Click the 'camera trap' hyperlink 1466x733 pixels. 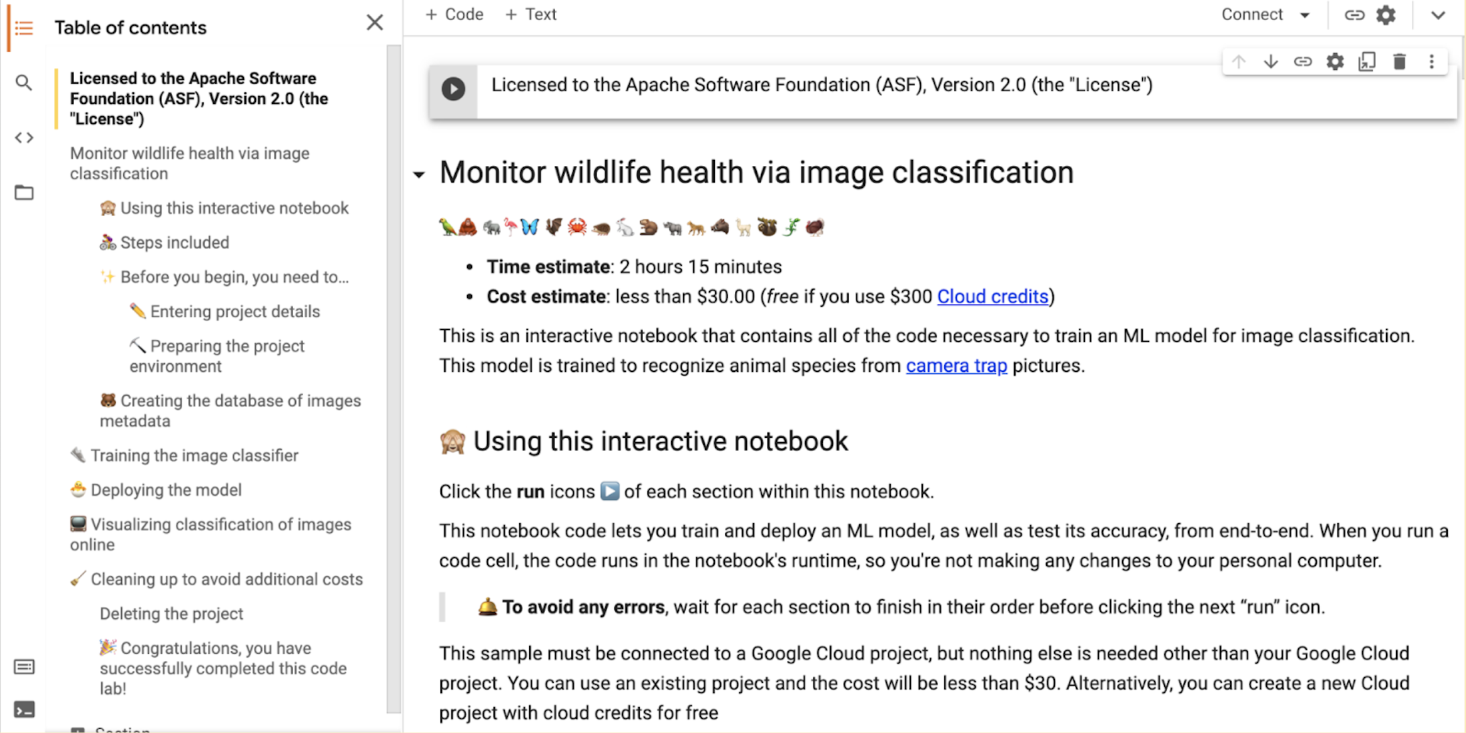pos(956,366)
